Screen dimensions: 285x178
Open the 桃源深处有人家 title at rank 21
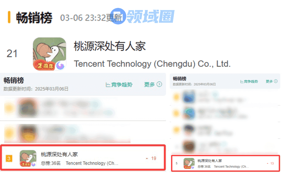pos(110,46)
